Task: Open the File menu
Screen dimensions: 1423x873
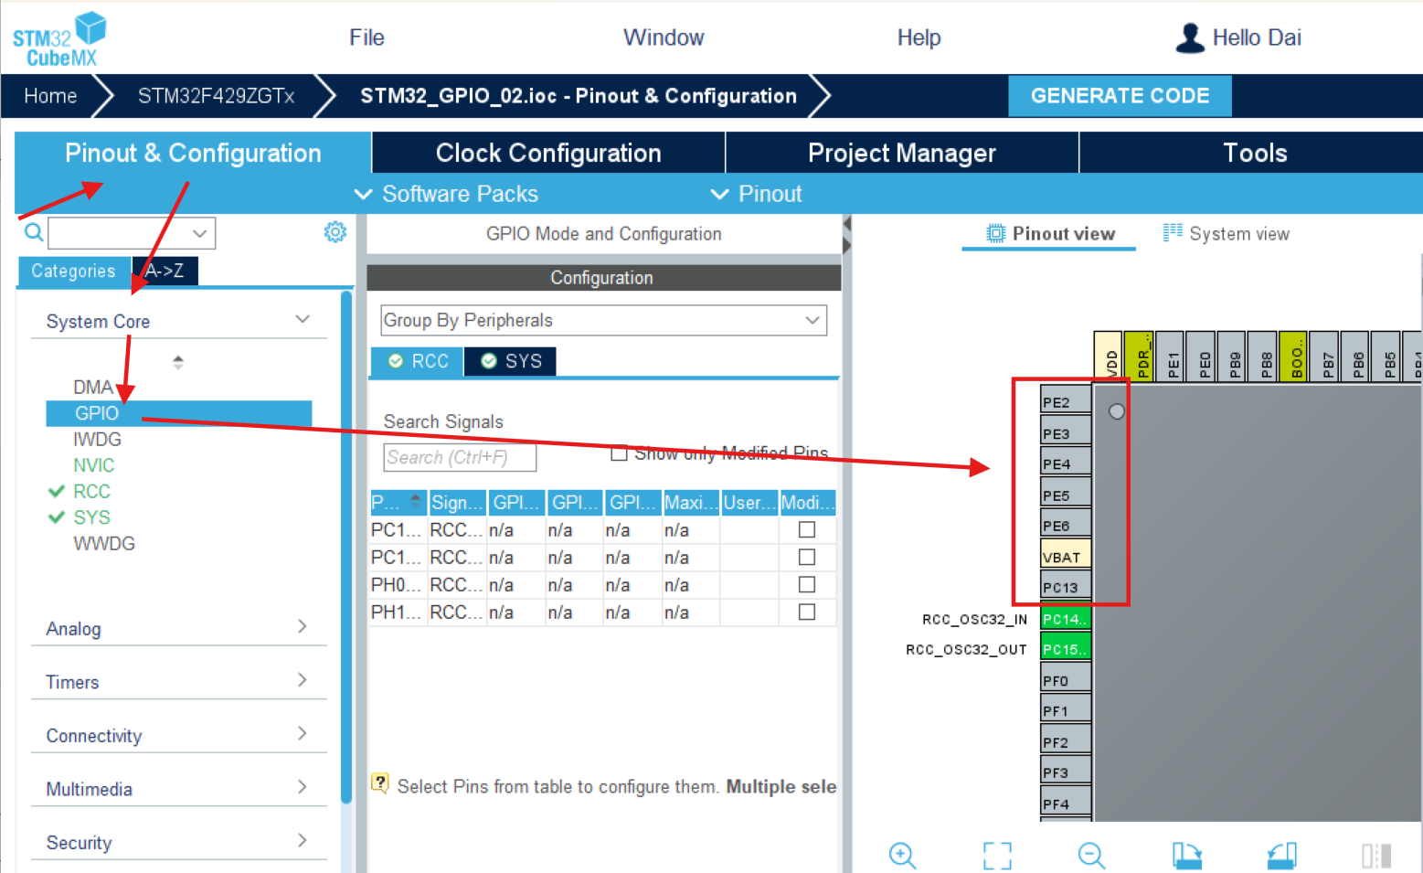Action: 366,37
